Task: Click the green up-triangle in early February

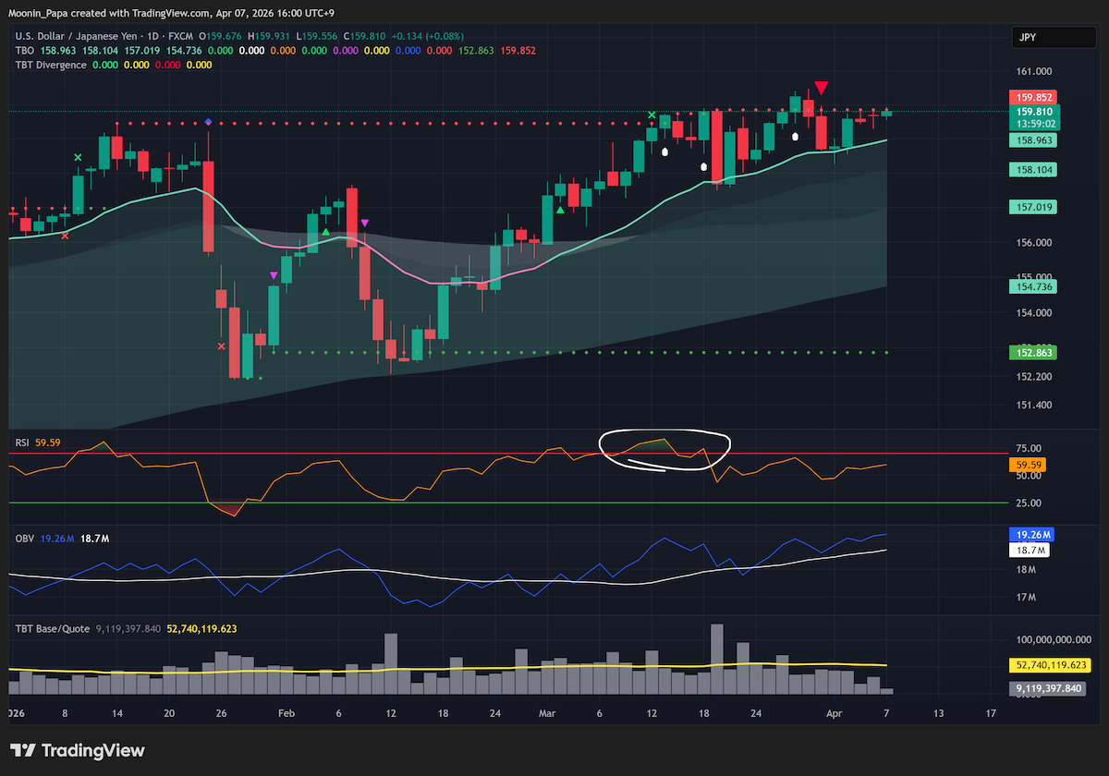Action: [x=325, y=232]
